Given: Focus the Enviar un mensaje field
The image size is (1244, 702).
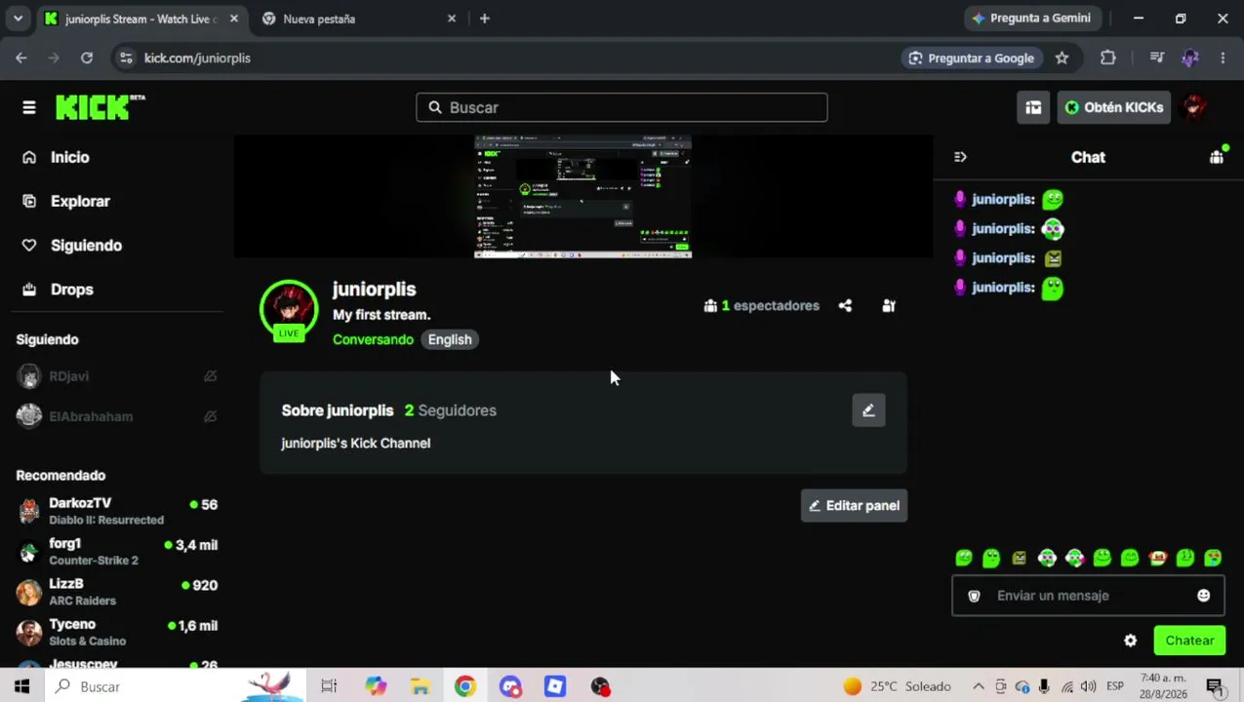Looking at the screenshot, I should coord(1088,596).
